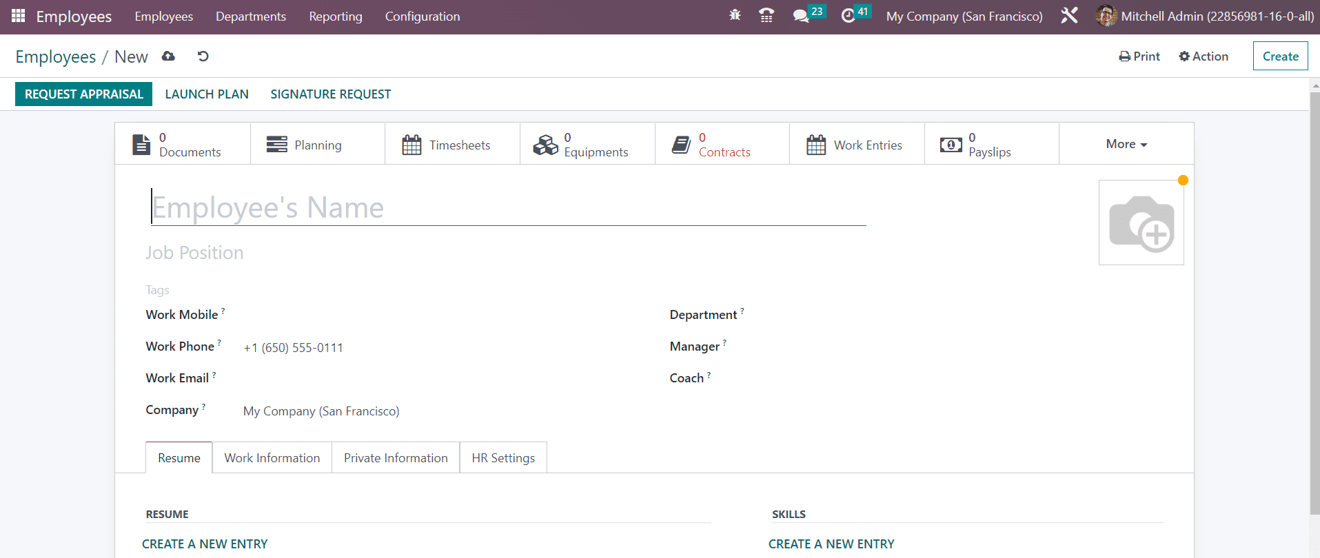
Task: Click the debug bug icon
Action: click(x=735, y=15)
